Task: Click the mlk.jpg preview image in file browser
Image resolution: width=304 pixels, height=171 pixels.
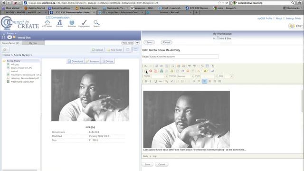Action: point(90,95)
